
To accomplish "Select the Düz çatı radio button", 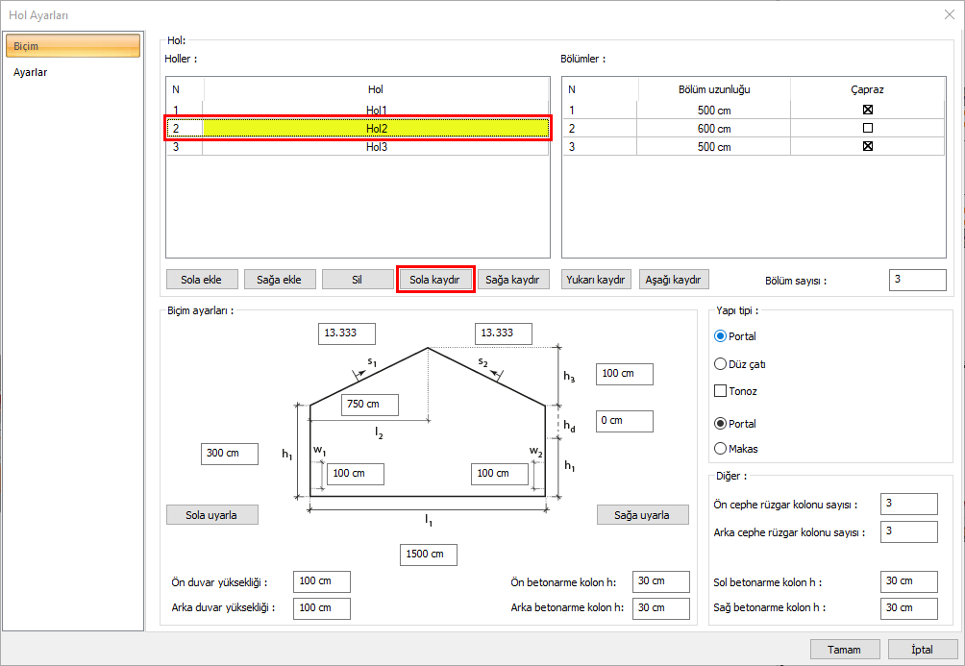I will click(721, 364).
